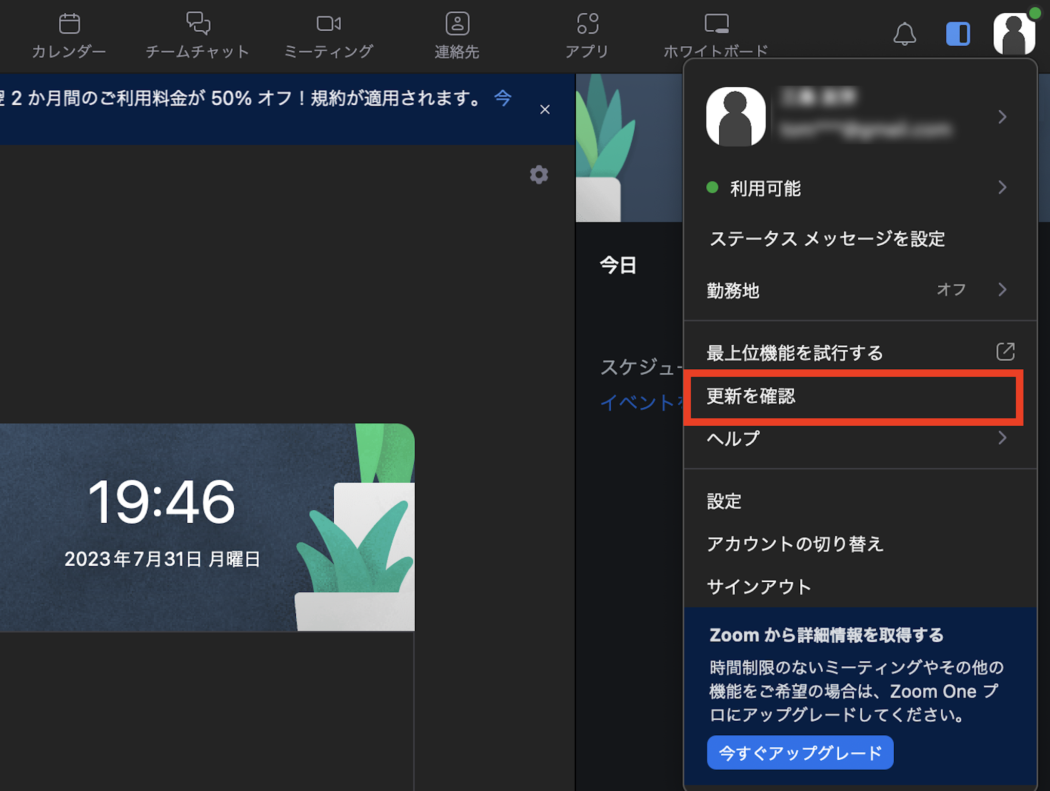This screenshot has width=1050, height=791.
Task: Click the notification bell icon
Action: [904, 34]
